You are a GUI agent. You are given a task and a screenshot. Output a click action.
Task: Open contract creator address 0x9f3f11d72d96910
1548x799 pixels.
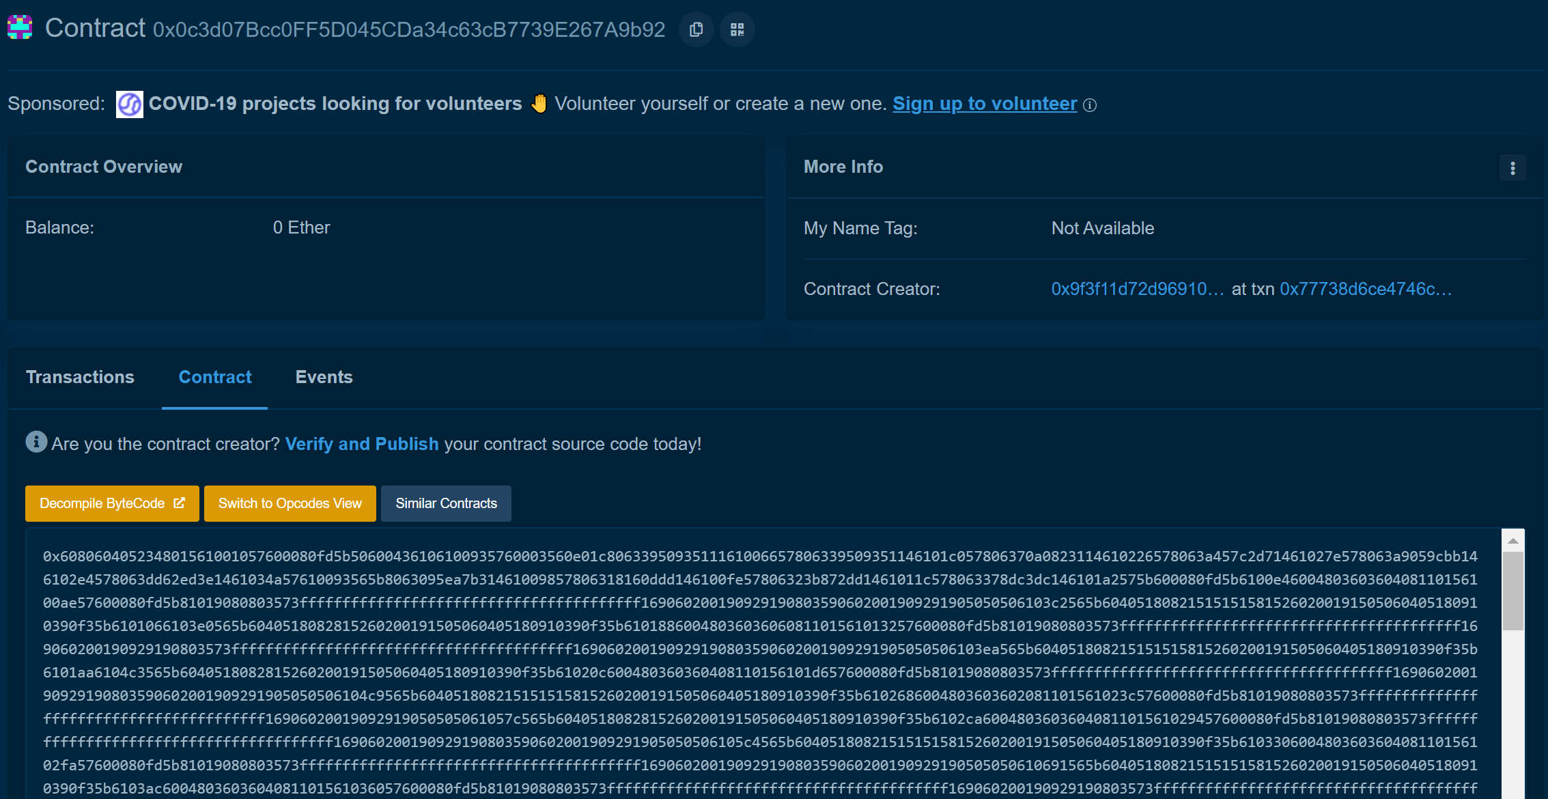click(x=1137, y=289)
